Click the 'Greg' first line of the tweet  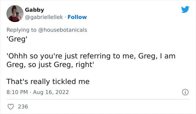17,39
